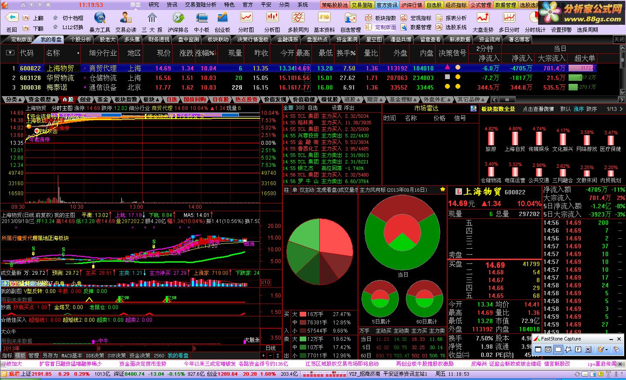626x380 pixels.
Task: Expand the 资金模型 dropdown tab
Action: (42, 100)
